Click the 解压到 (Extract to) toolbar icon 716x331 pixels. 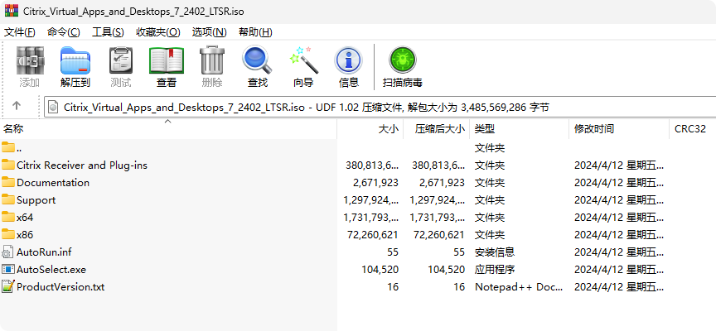tap(75, 60)
